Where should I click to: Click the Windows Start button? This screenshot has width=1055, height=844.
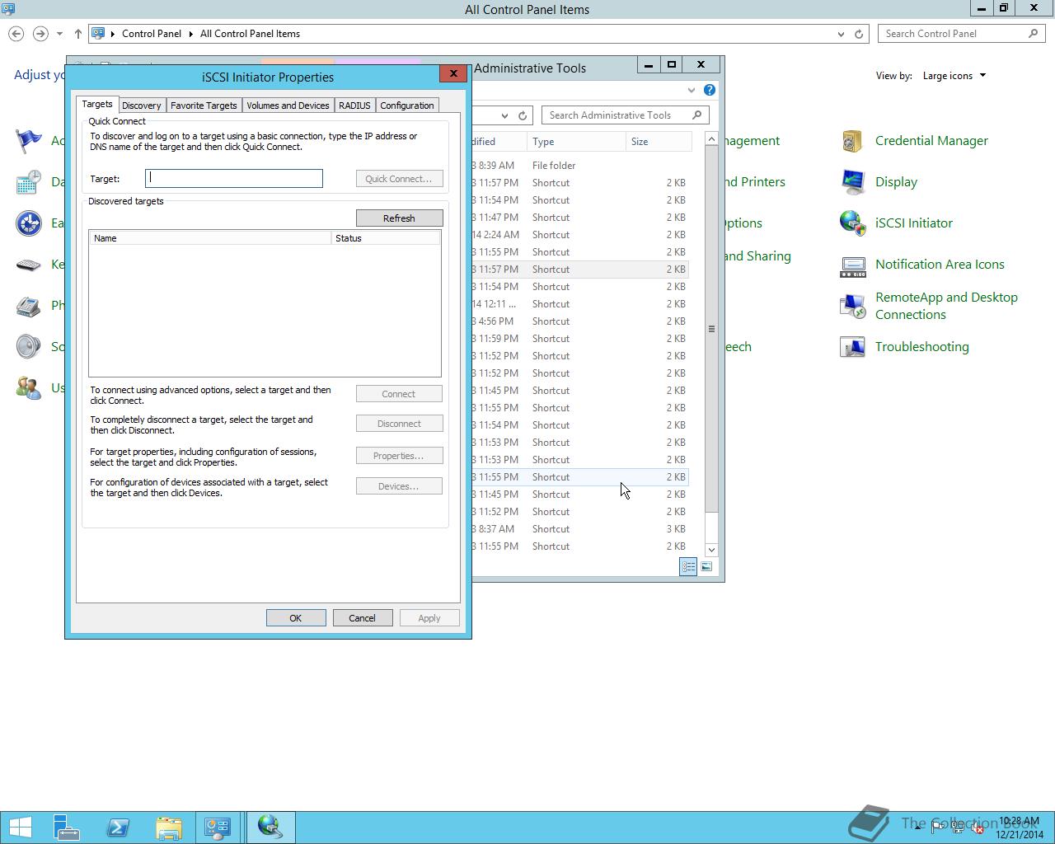(x=20, y=827)
